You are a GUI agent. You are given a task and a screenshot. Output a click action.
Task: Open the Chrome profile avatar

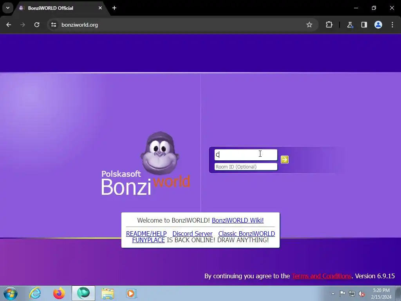click(x=378, y=25)
